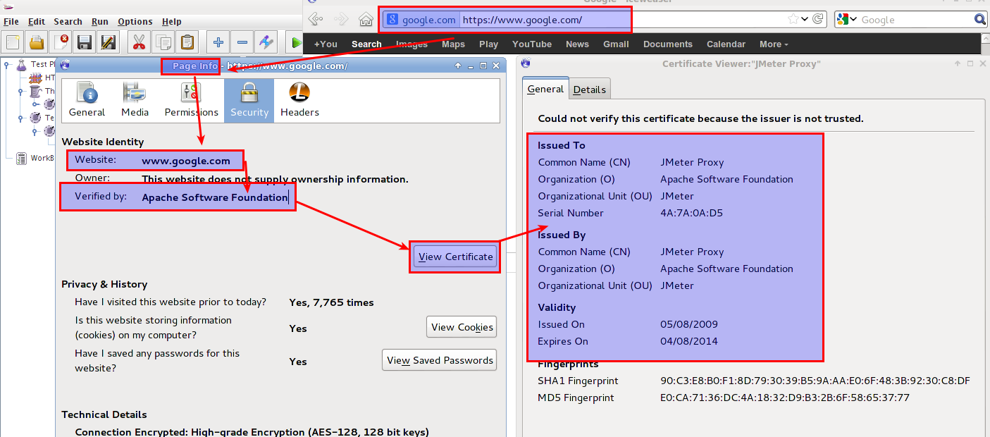The height and width of the screenshot is (437, 990).
Task: Open a test plan with folder icon
Action: coord(37,42)
